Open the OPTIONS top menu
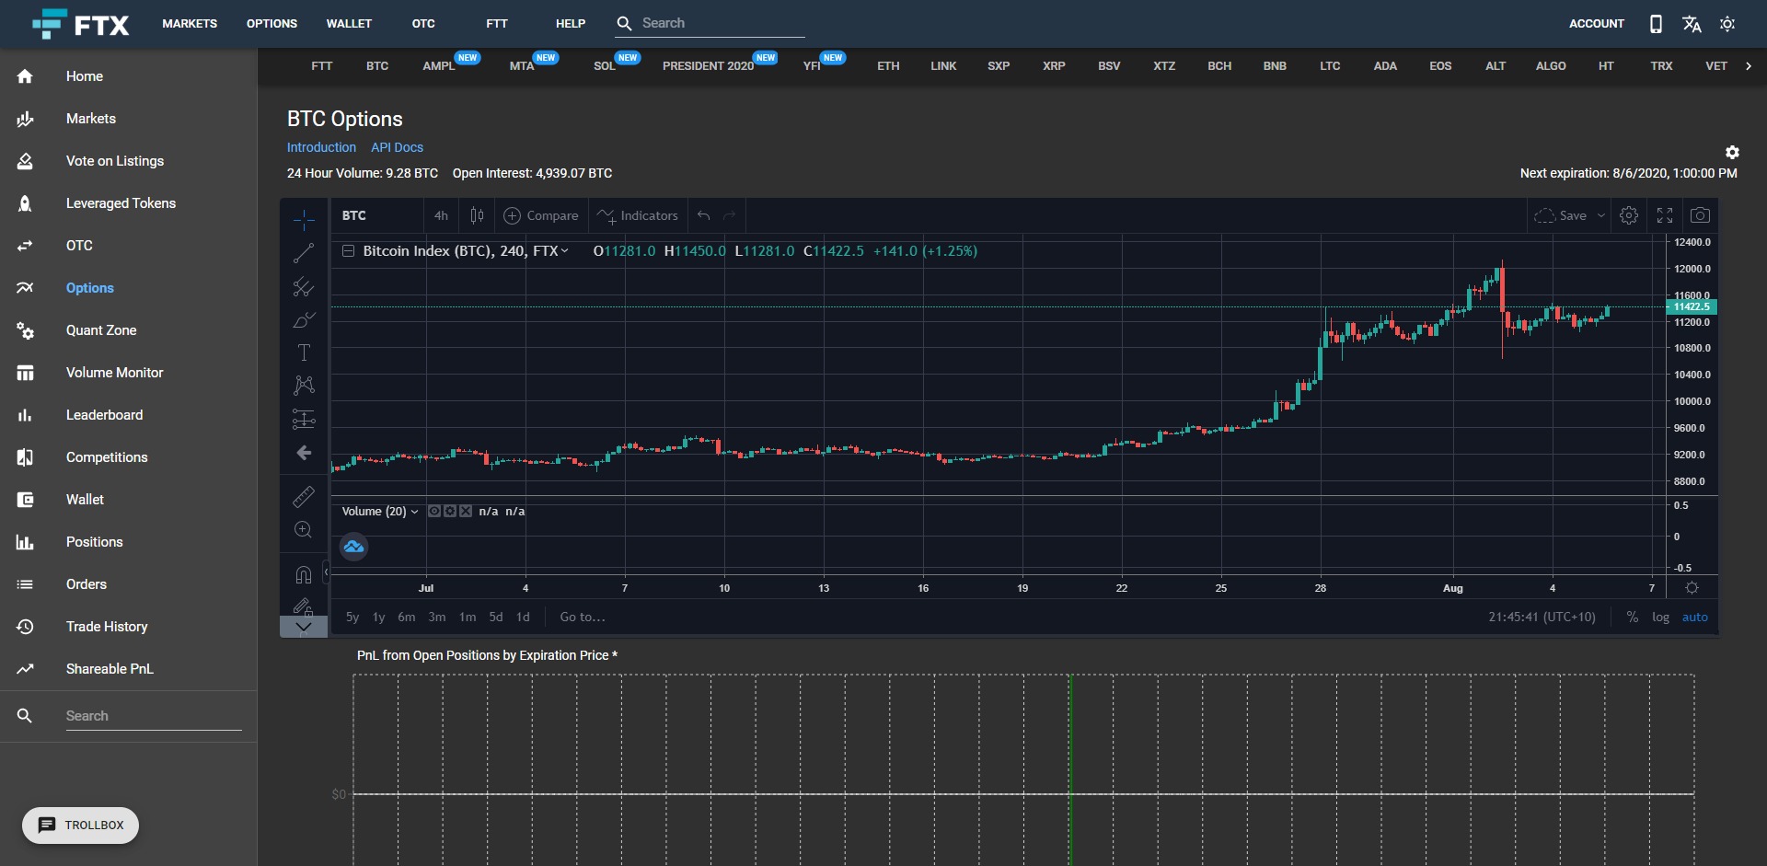This screenshot has height=866, width=1767. tap(271, 24)
